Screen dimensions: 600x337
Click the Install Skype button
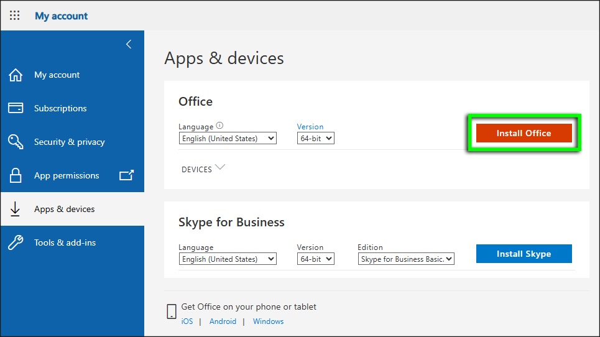[x=524, y=254]
